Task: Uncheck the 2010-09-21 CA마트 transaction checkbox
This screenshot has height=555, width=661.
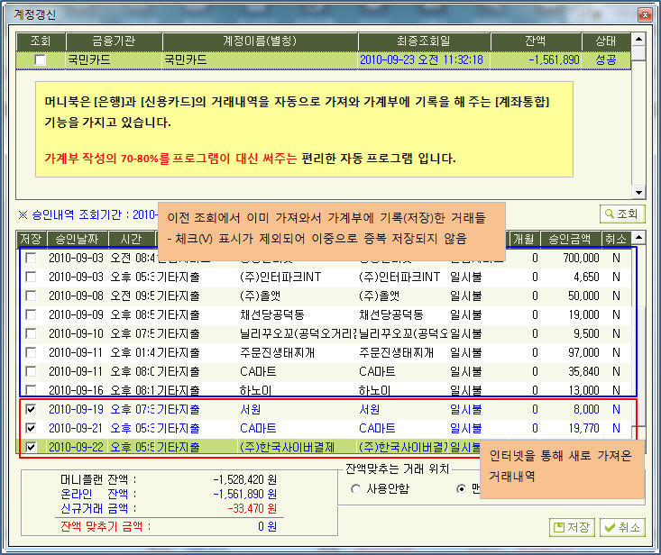Action: click(32, 428)
